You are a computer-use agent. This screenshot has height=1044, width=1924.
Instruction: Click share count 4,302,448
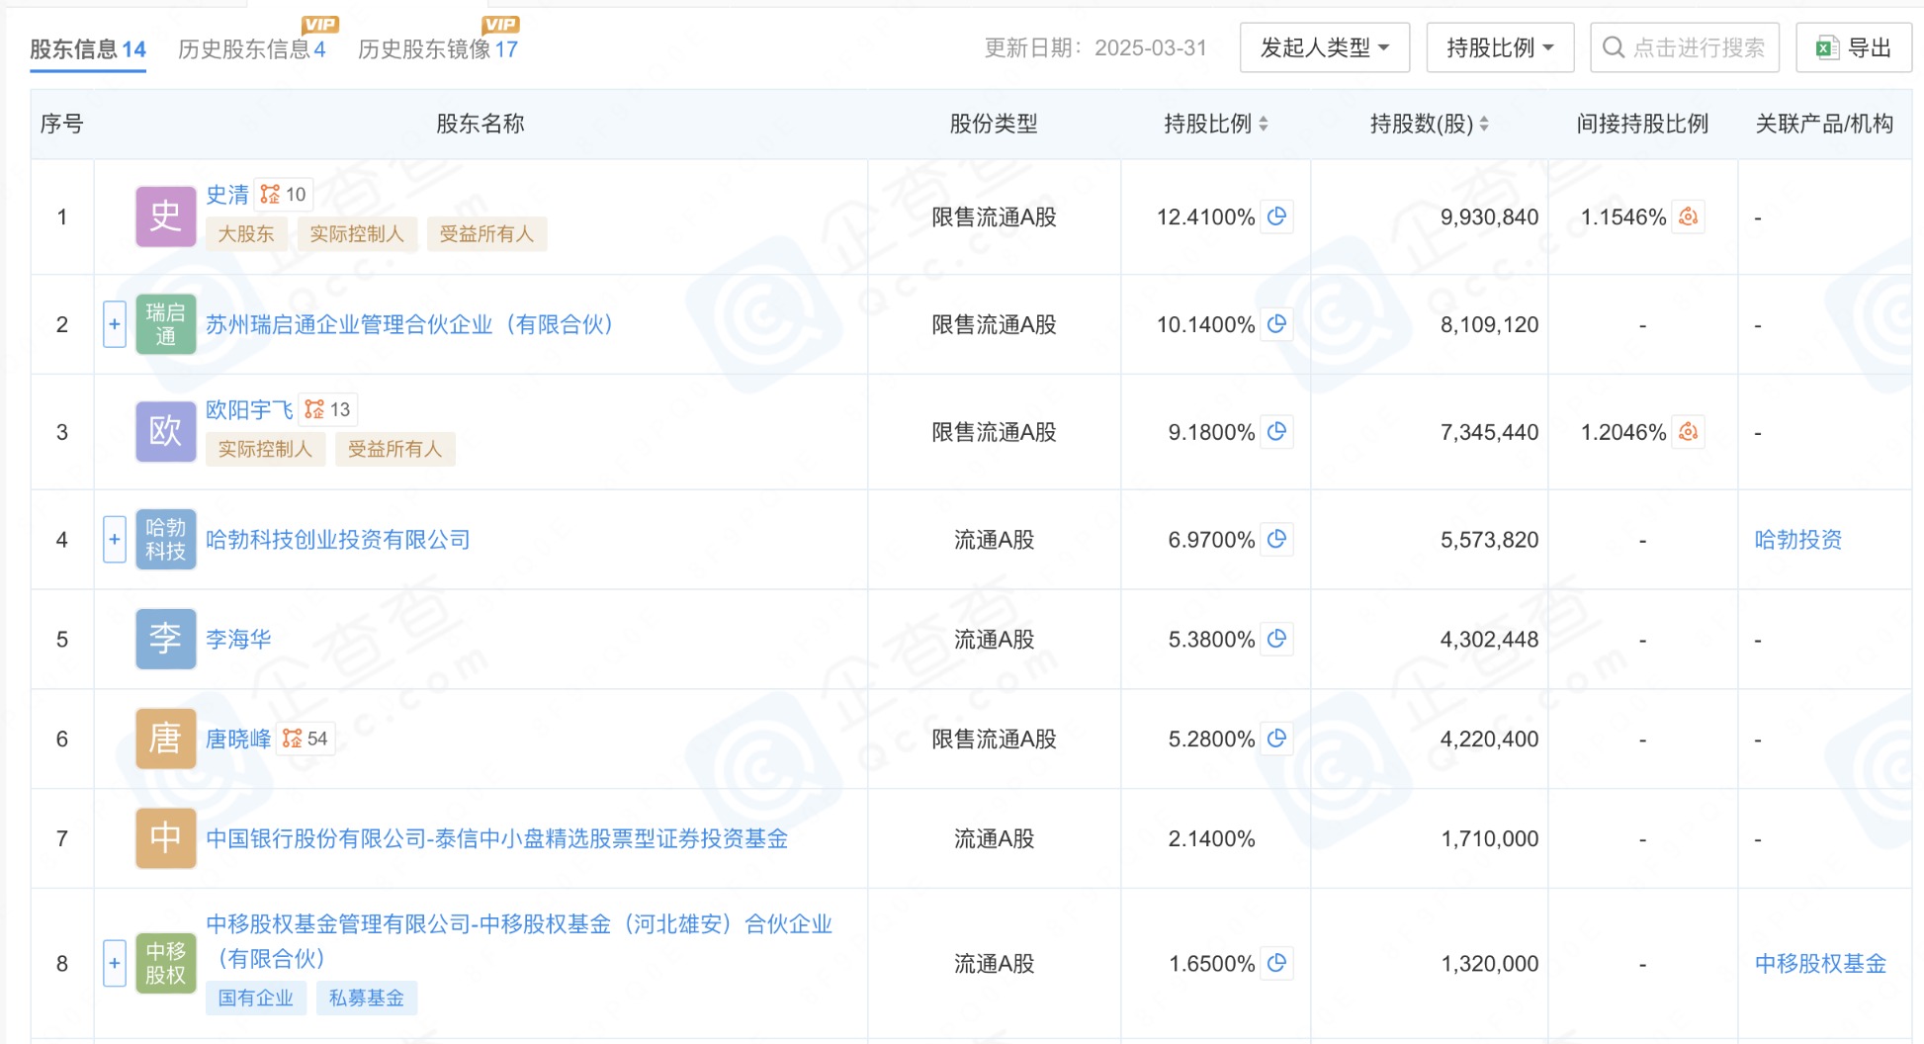(1489, 640)
